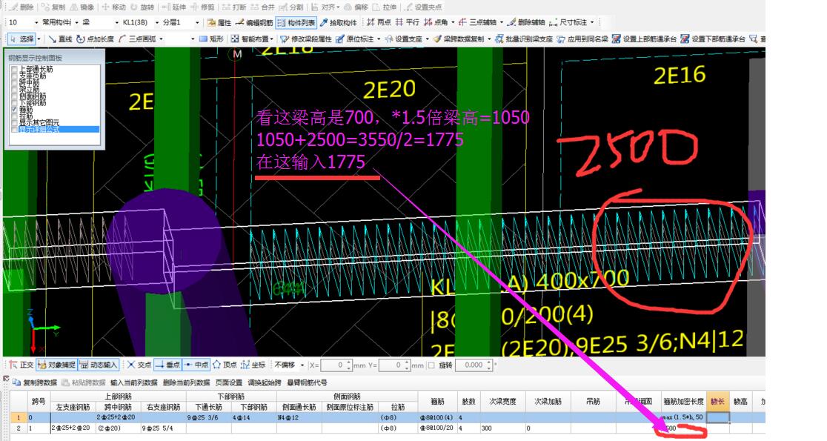Toggle the 显示详细公式 checkbox

[x=14, y=129]
